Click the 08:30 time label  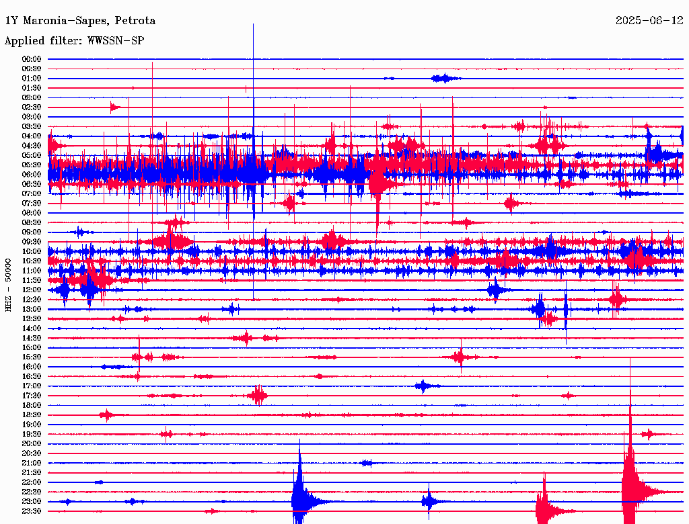click(x=32, y=222)
